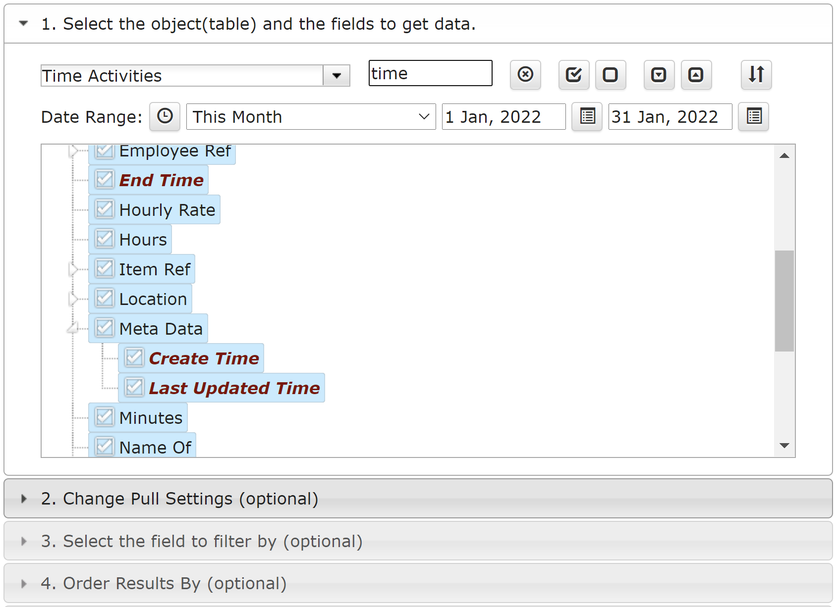Image resolution: width=837 pixels, height=607 pixels.
Task: Collapse the Meta Data tree node
Action: [73, 328]
